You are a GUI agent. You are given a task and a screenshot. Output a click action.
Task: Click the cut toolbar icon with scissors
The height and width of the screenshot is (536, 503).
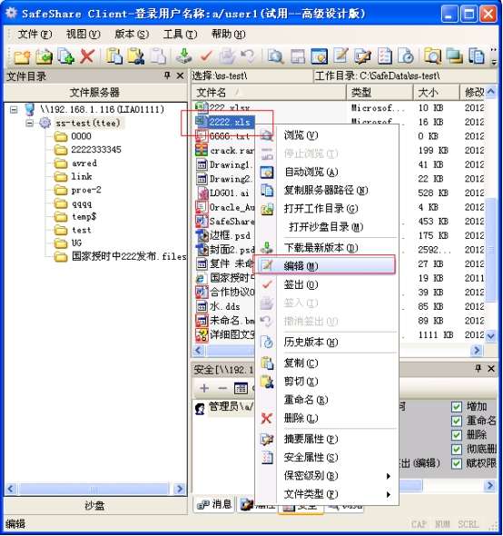[x=135, y=56]
